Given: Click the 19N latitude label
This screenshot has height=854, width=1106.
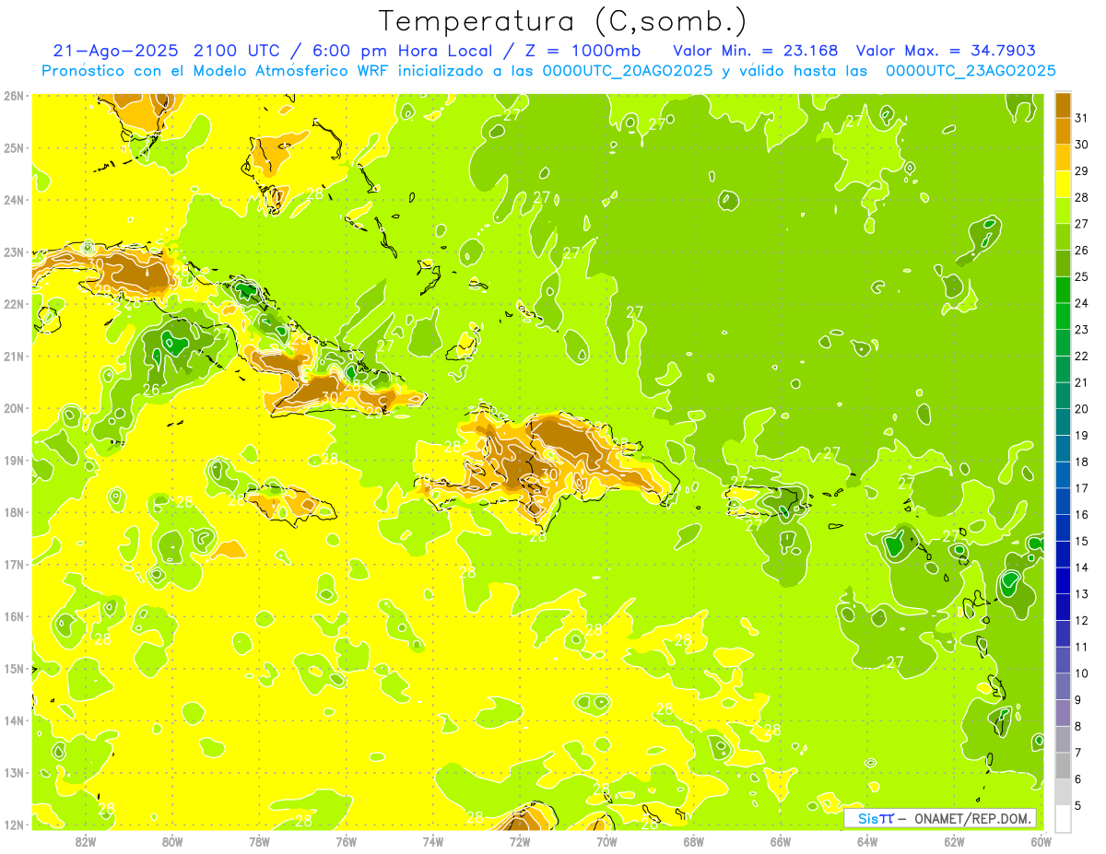Looking at the screenshot, I should pyautogui.click(x=13, y=460).
